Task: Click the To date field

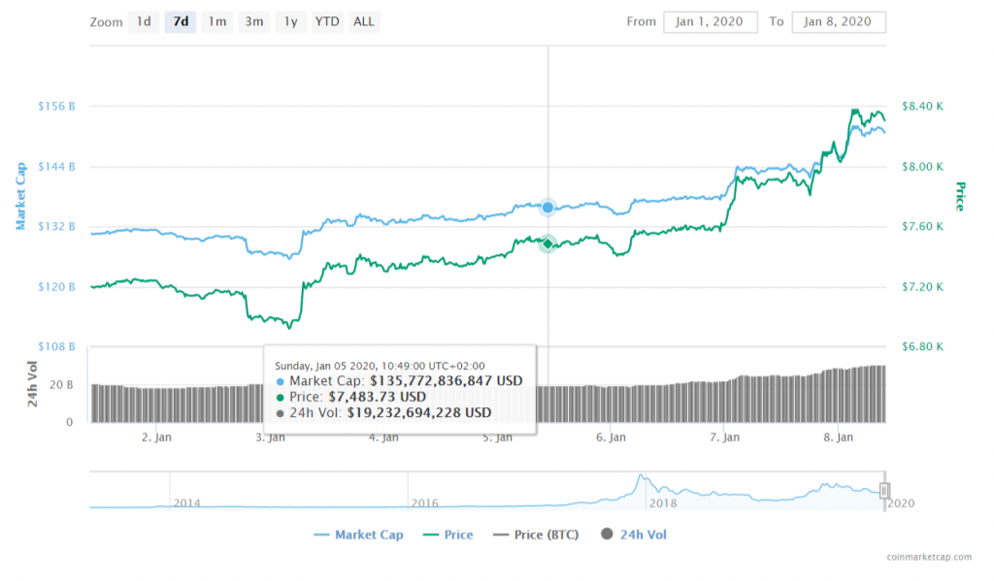Action: (839, 21)
